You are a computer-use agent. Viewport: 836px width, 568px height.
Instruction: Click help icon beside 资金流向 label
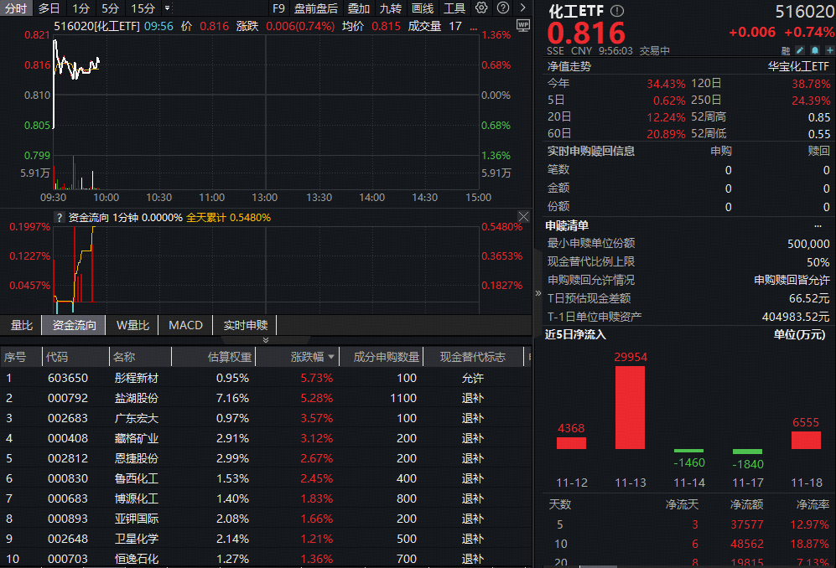[59, 218]
